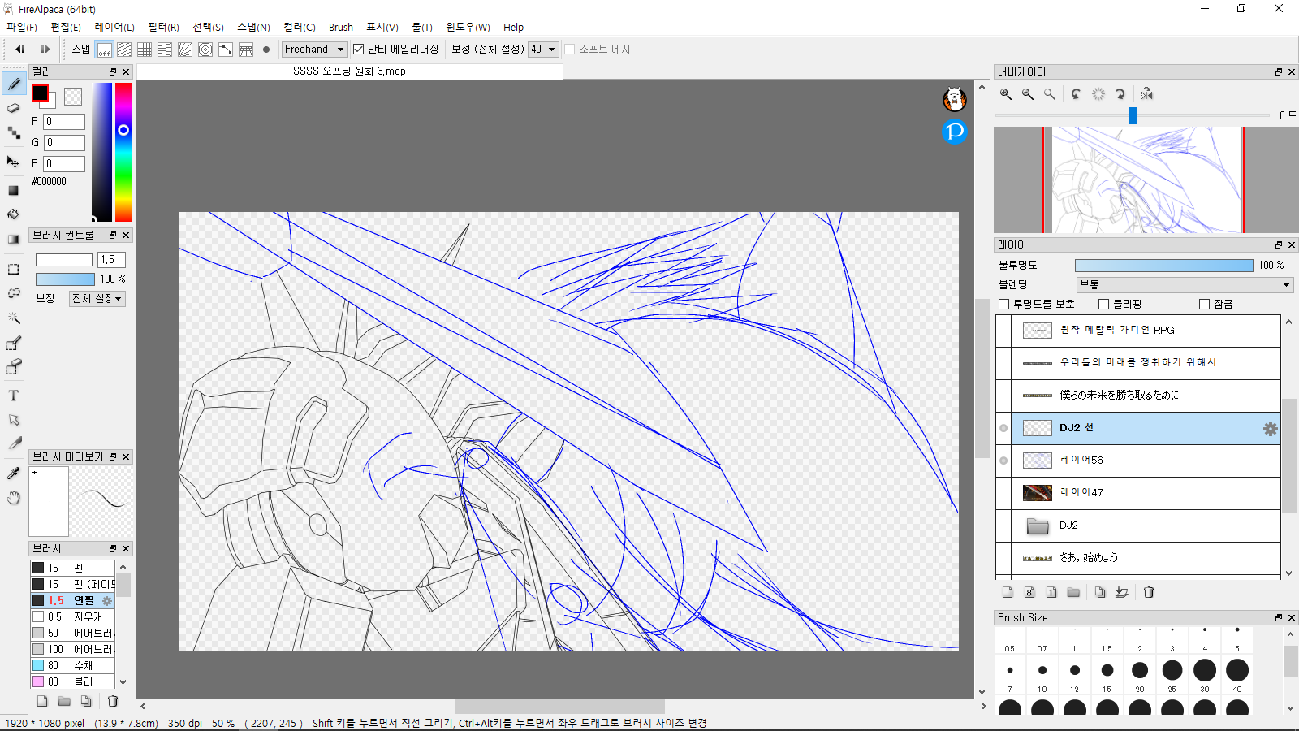Flip the view with Navigator flip icon
1299x731 pixels.
point(1146,94)
